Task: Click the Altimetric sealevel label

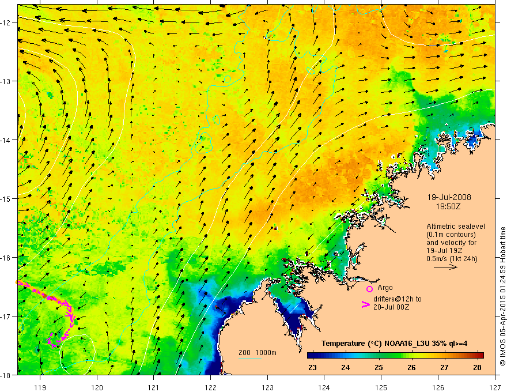Action: tap(456, 227)
